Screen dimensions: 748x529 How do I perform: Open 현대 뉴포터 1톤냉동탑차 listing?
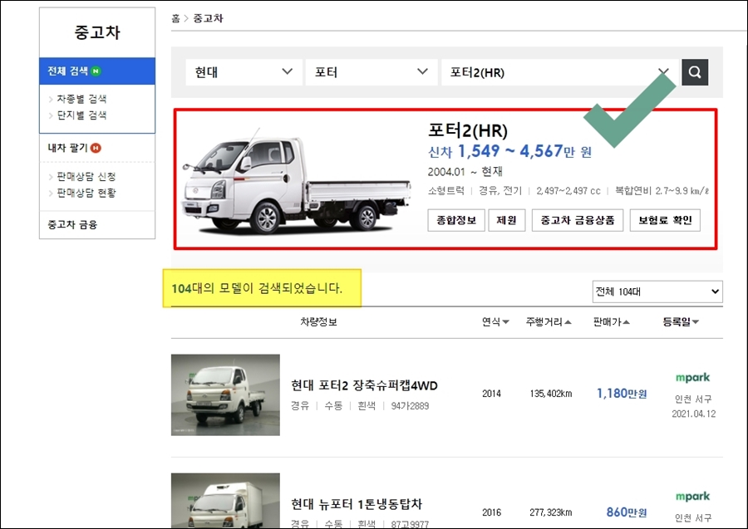[x=357, y=504]
